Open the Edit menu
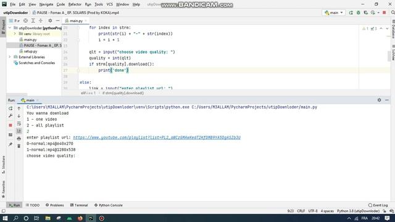395x222 pixels. click(22, 4)
